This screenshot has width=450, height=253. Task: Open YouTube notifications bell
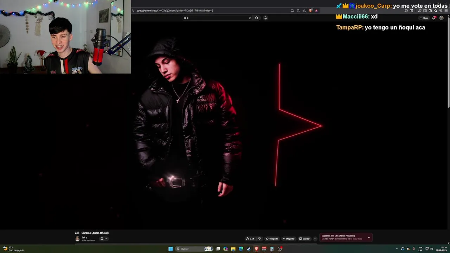pyautogui.click(x=434, y=18)
